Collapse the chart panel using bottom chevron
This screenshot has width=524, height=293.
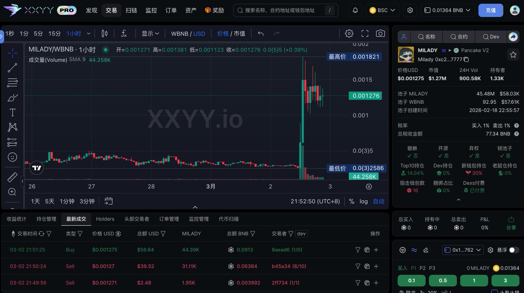(195, 207)
